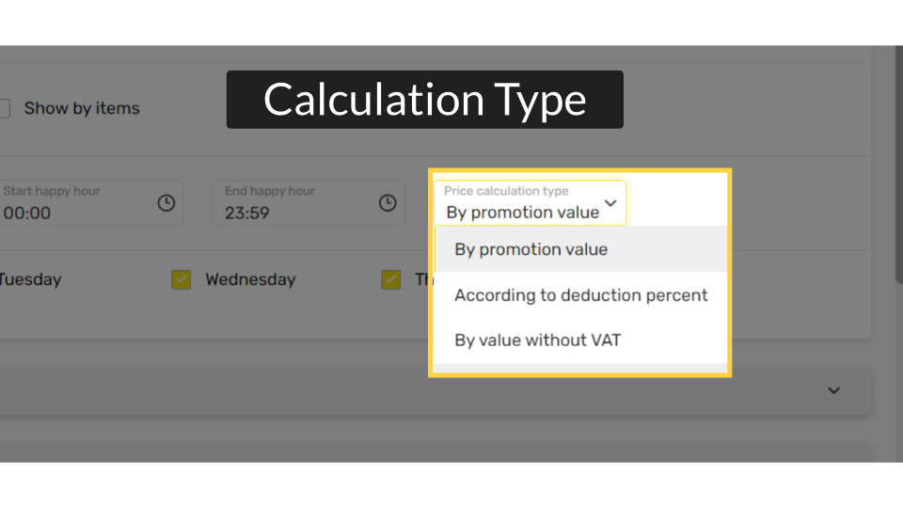
Task: Click the Price calculation type label
Action: point(506,191)
